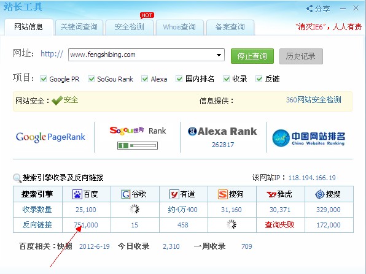Toggle the SoGou Rank checkbox
The height and width of the screenshot is (274, 366).
click(x=91, y=78)
